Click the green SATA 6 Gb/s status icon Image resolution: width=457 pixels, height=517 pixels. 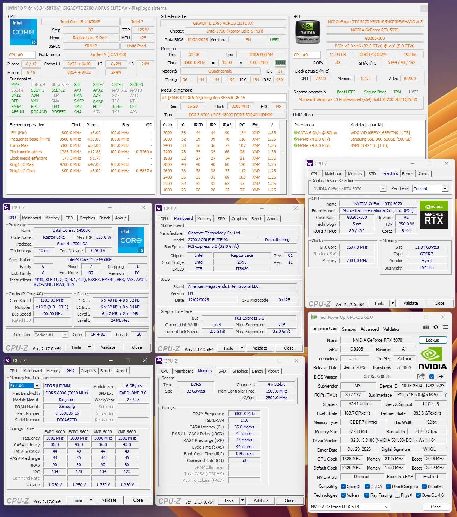(x=296, y=133)
